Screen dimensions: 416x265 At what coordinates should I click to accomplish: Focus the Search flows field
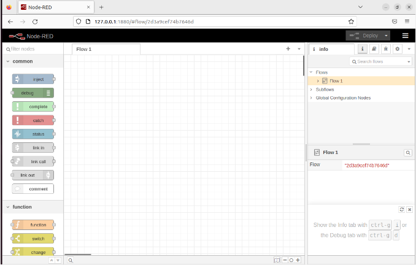tap(380, 61)
